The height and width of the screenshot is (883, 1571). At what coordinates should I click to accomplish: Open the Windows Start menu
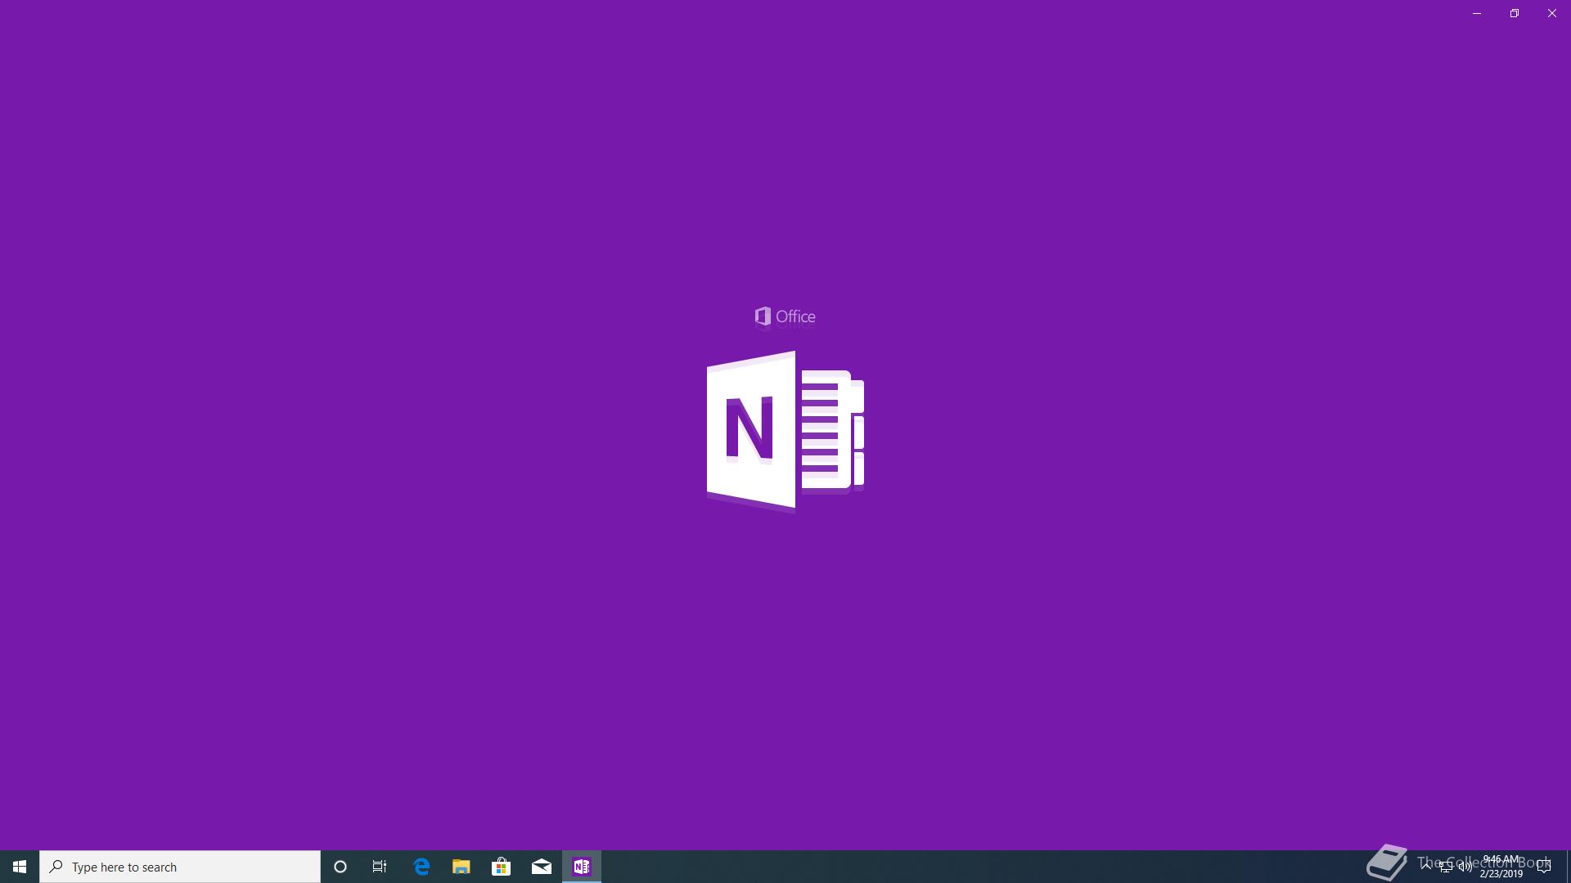(20, 867)
